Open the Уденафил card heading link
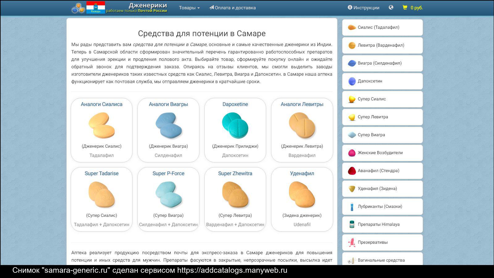Screen dimensions: 494x278 302,173
